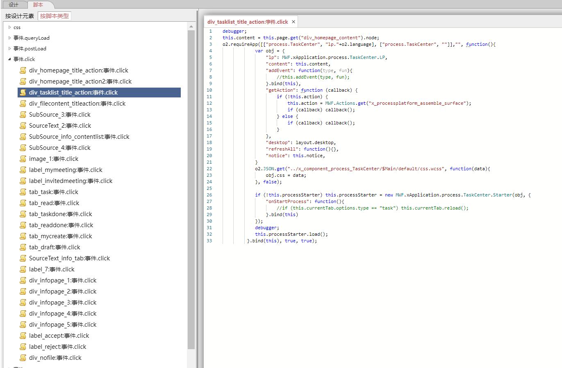The height and width of the screenshot is (368, 562).
Task: Select the 脚本 tab
Action: point(38,5)
